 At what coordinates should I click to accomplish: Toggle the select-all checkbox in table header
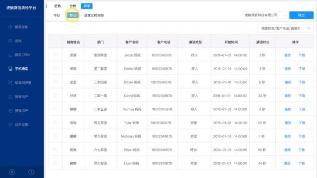[x=55, y=42]
